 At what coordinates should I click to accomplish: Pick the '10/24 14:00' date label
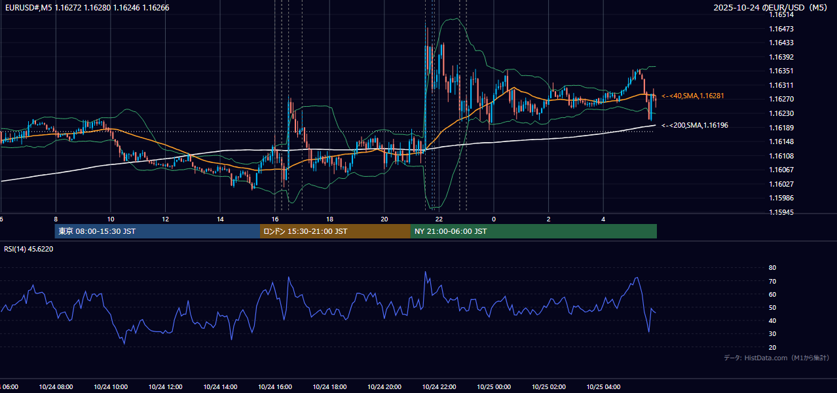point(221,387)
